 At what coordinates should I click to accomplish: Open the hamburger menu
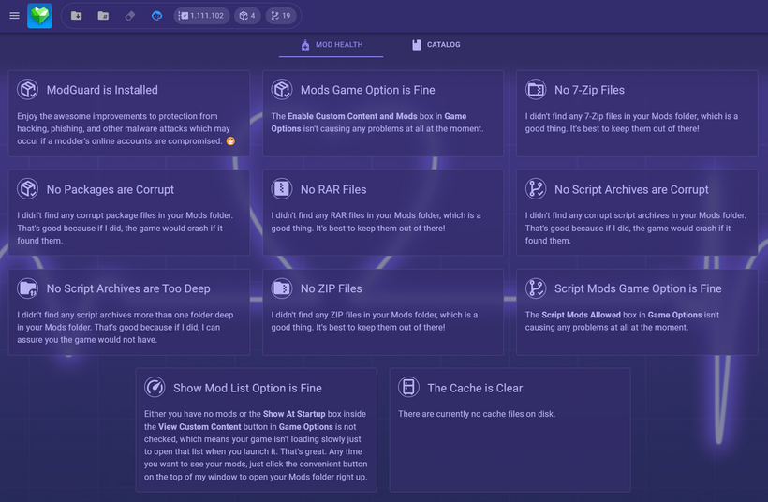pos(14,16)
